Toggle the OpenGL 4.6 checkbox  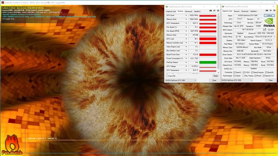(x=264, y=76)
